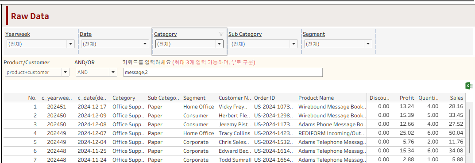Click the Category table column header
475x163 pixels.
click(x=124, y=98)
